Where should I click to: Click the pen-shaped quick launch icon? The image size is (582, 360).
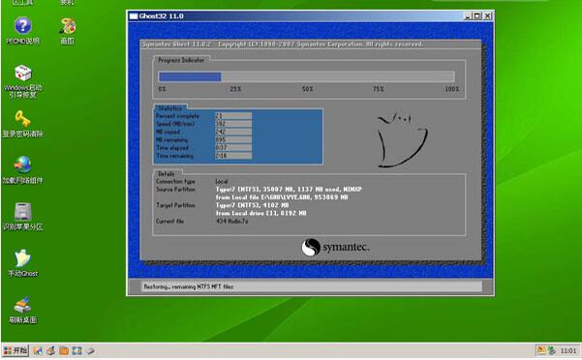(x=90, y=350)
